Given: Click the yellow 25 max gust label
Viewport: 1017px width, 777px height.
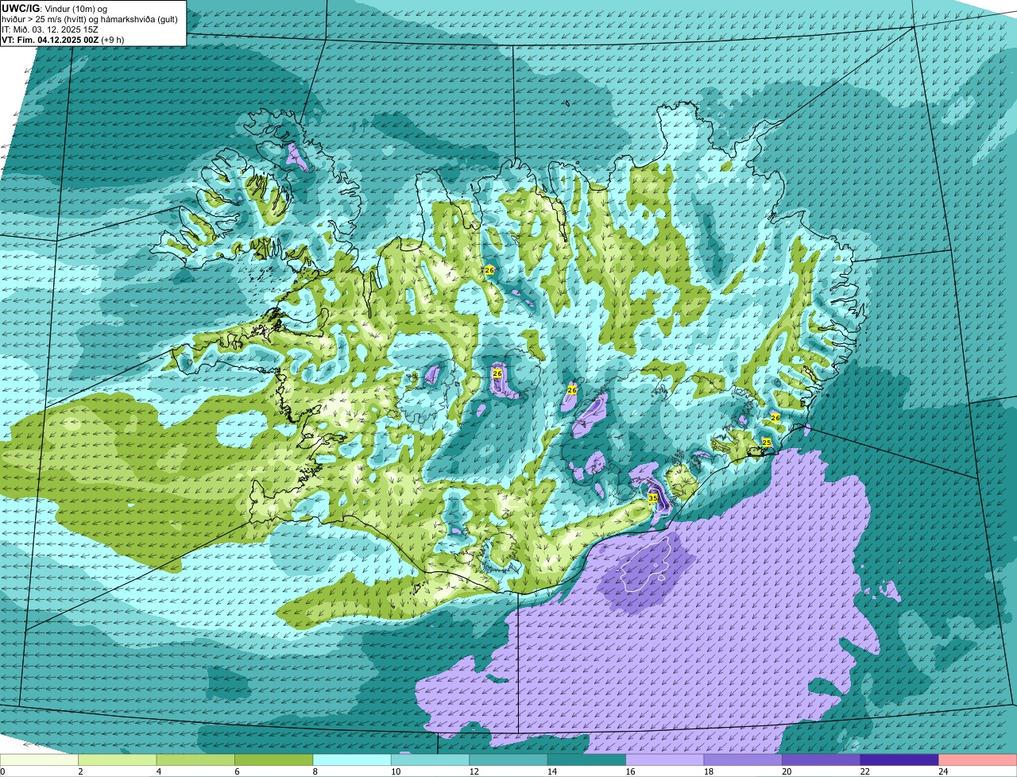Looking at the screenshot, I should tap(767, 443).
